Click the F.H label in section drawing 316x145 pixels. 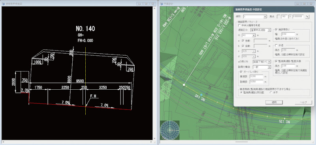coord(93,96)
